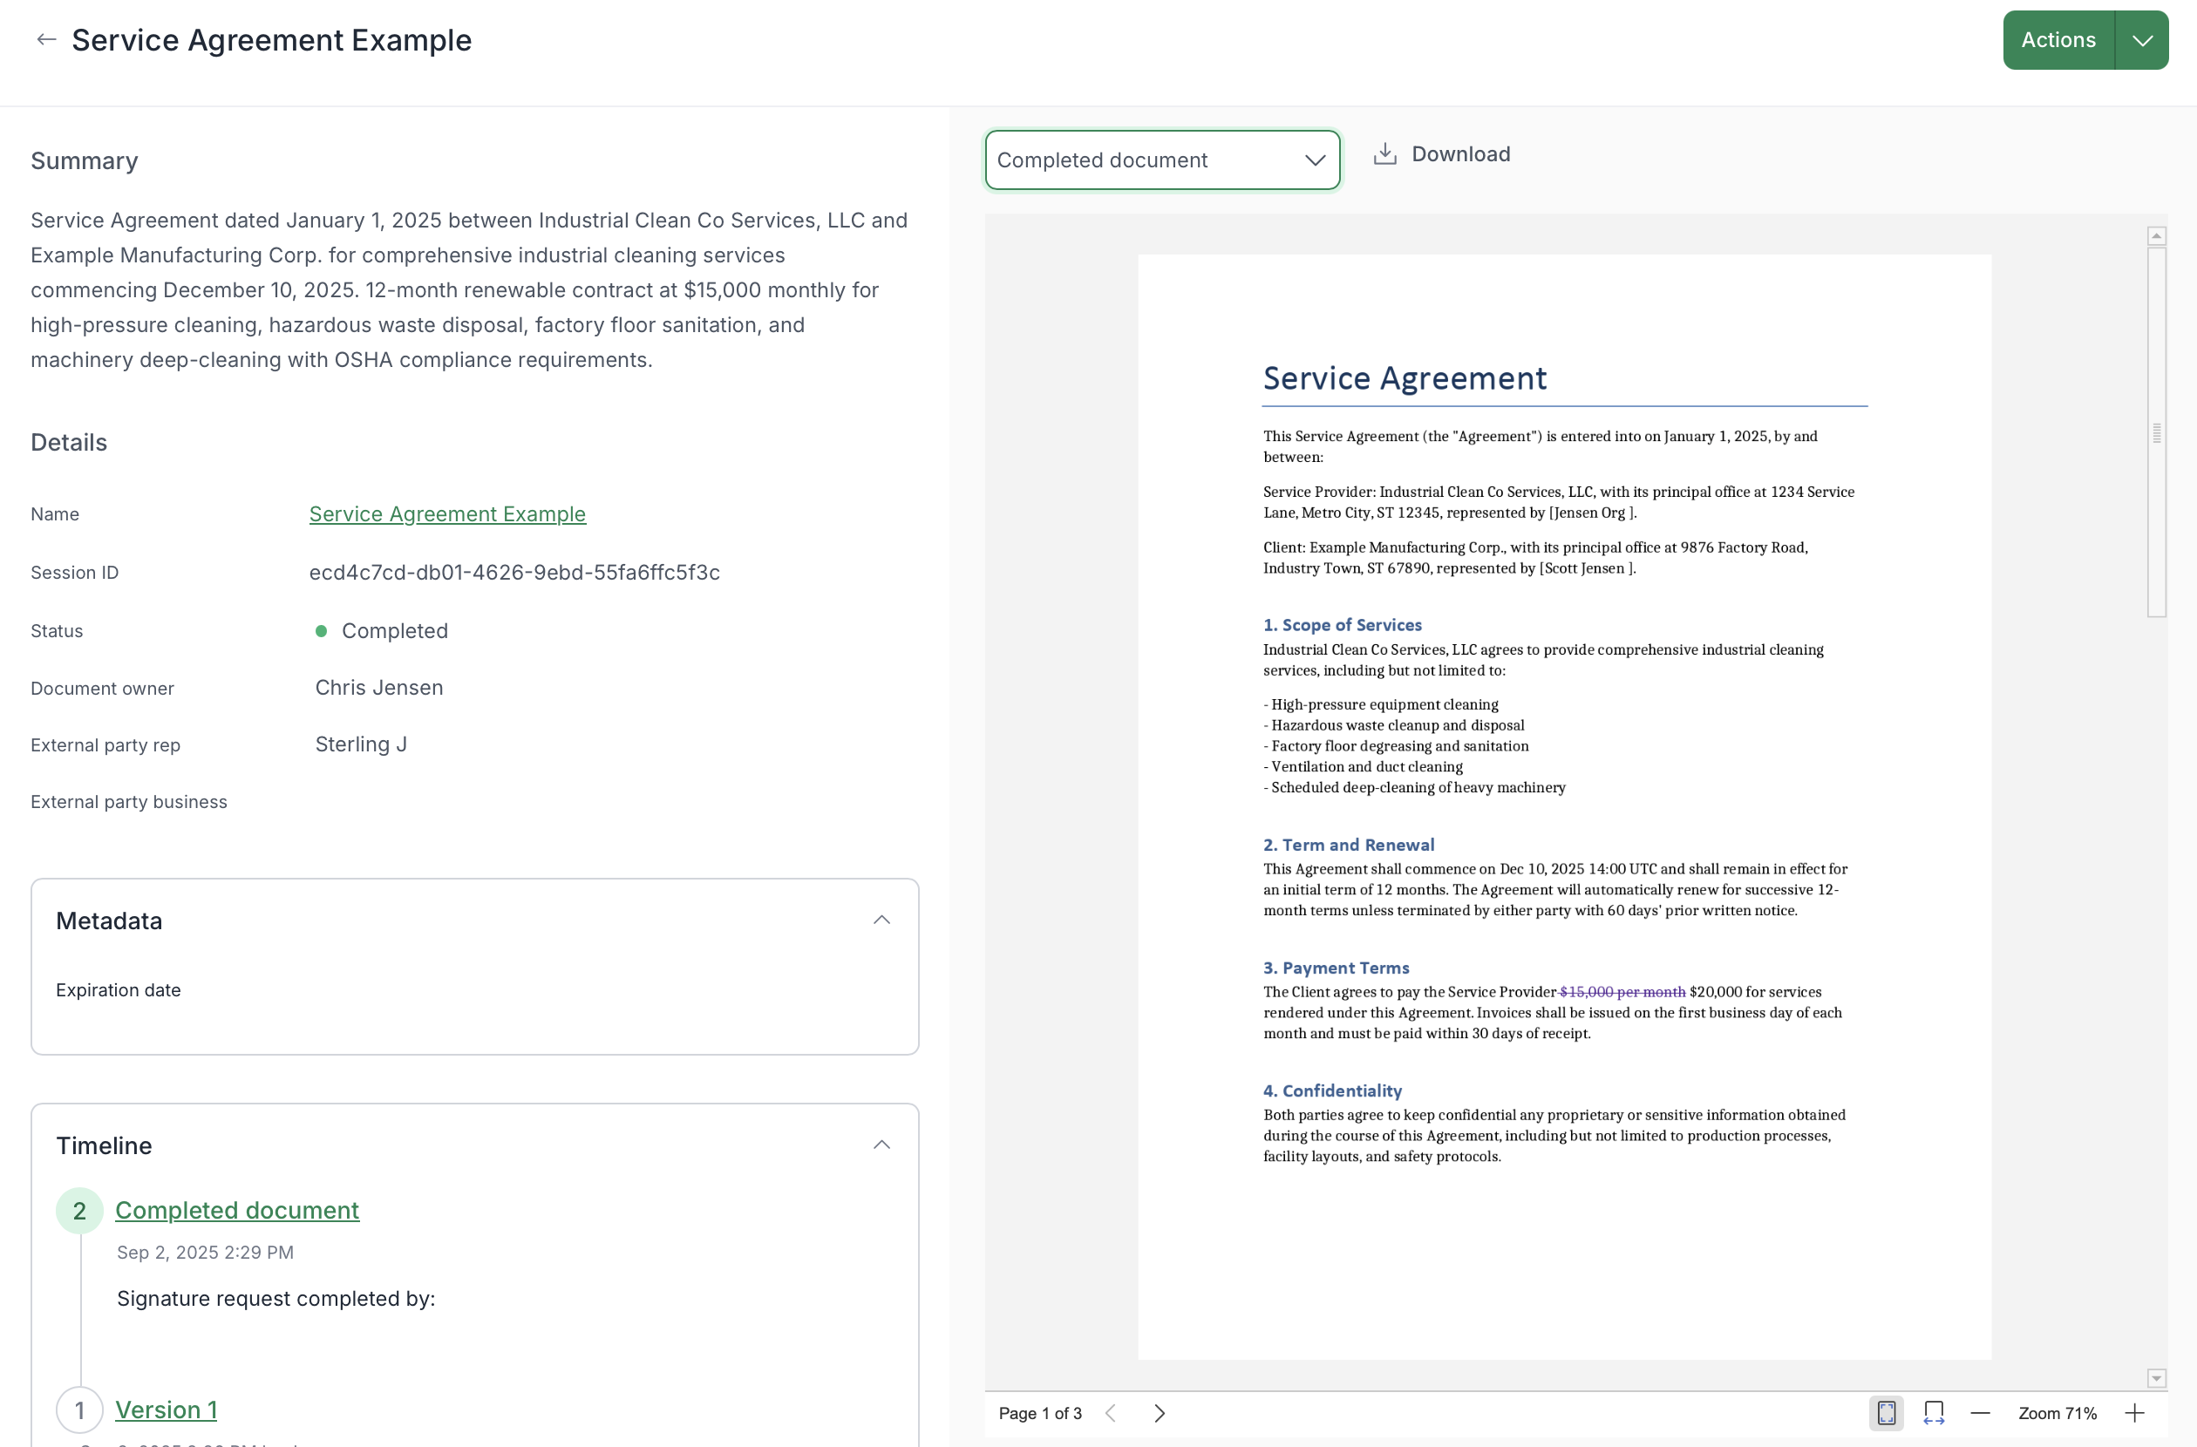The height and width of the screenshot is (1447, 2197).
Task: Click the scroll down arrow in viewer
Action: pyautogui.click(x=2156, y=1379)
